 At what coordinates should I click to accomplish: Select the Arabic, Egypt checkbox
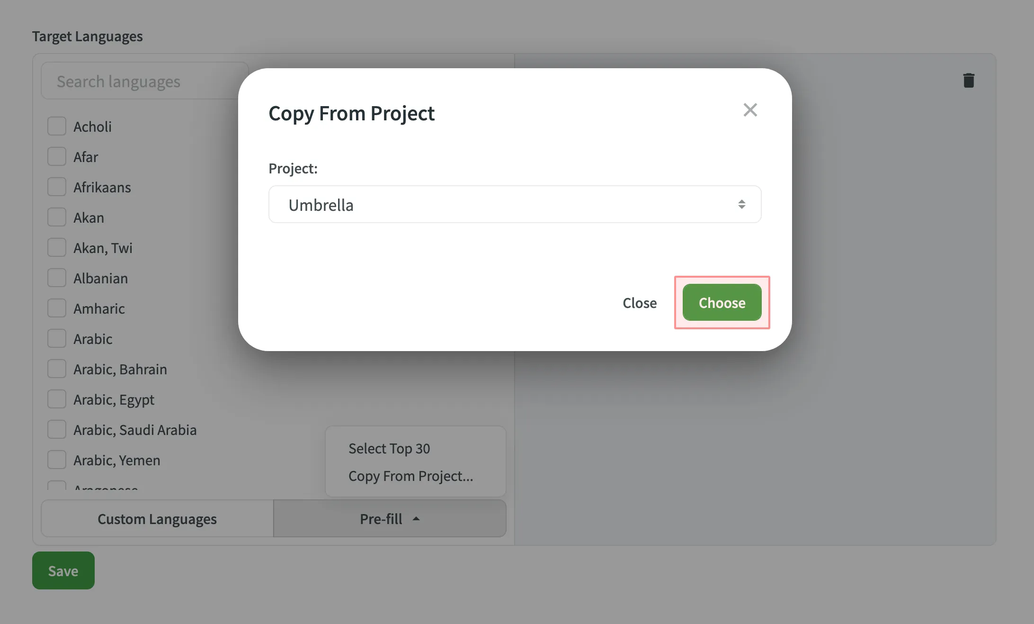(56, 399)
